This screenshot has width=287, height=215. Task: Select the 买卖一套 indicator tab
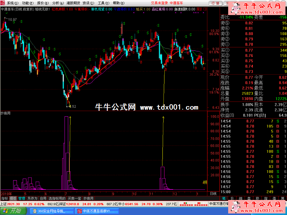[75, 198]
